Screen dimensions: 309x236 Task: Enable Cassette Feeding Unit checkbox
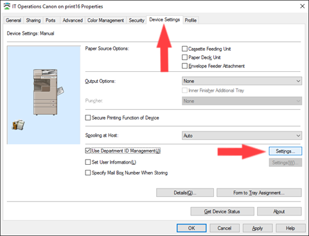pyautogui.click(x=184, y=49)
